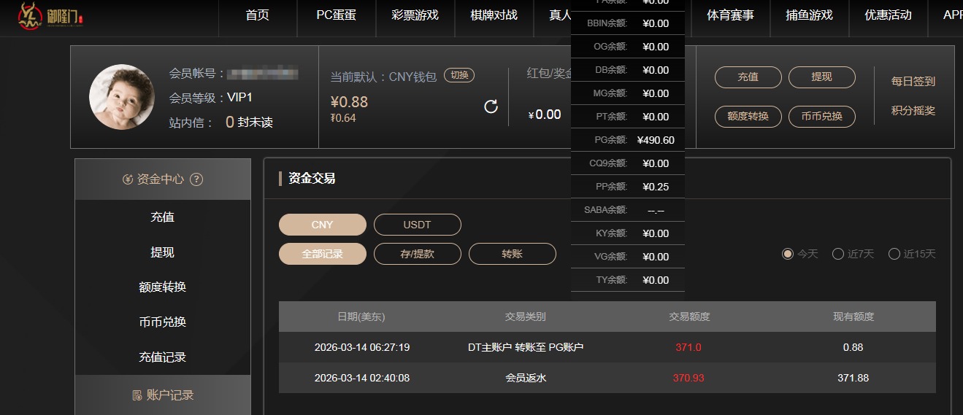The image size is (963, 415).
Task: Click the 币币兑换 button in the header panel
Action: pyautogui.click(x=822, y=117)
